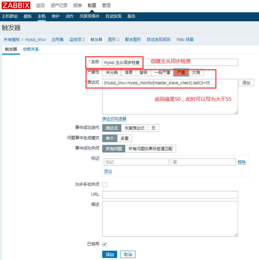Go to 关联项事件 submenu
The image size is (259, 260).
pyautogui.click(x=90, y=16)
